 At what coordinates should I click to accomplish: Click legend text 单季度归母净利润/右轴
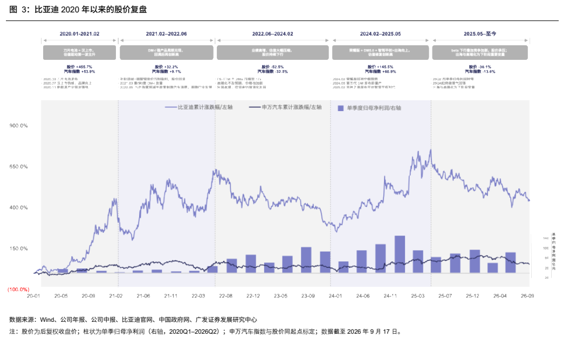(374, 108)
